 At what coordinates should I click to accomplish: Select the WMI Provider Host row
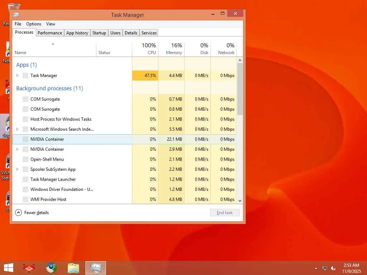point(124,199)
